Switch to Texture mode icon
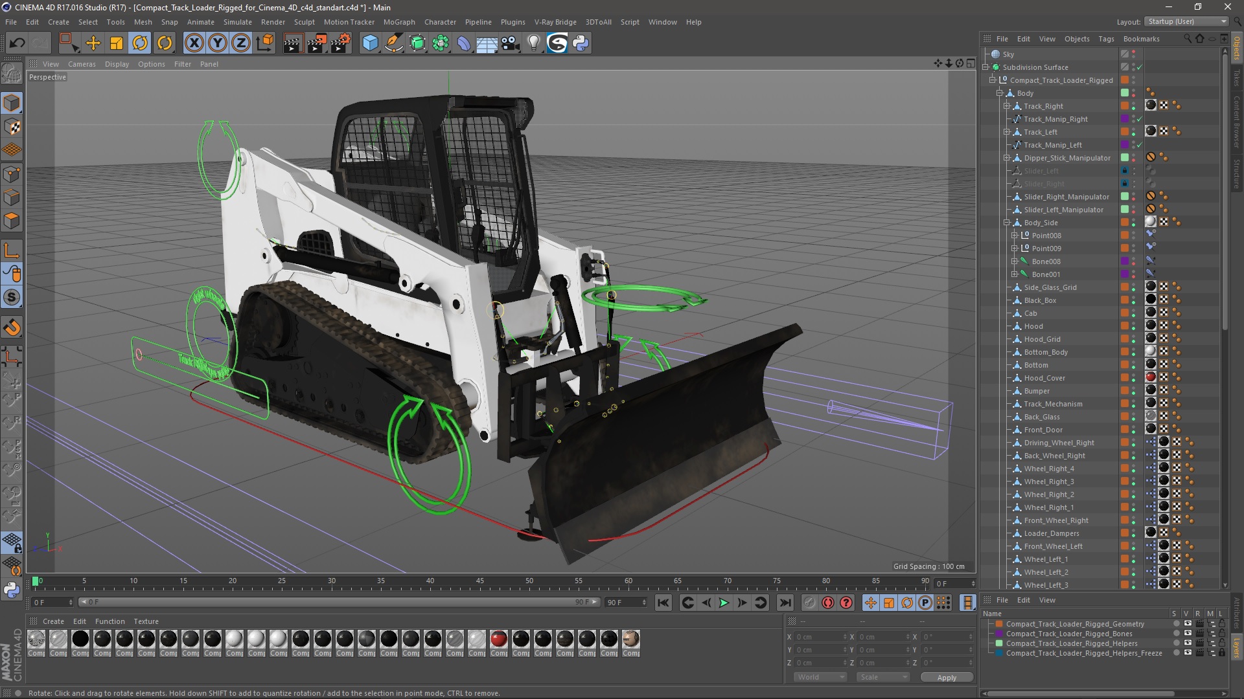The height and width of the screenshot is (699, 1244). (x=12, y=127)
